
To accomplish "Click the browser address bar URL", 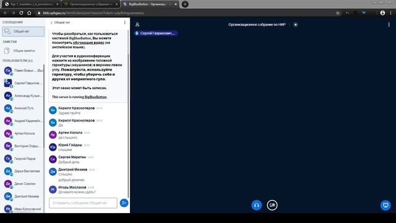I will click(x=93, y=13).
